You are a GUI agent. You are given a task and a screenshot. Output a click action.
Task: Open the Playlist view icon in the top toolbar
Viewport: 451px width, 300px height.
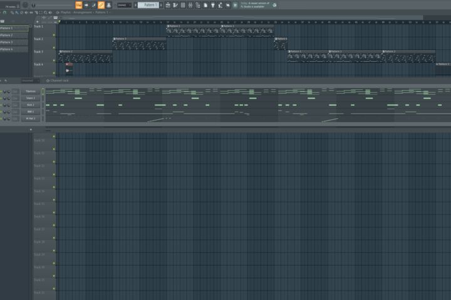168,5
